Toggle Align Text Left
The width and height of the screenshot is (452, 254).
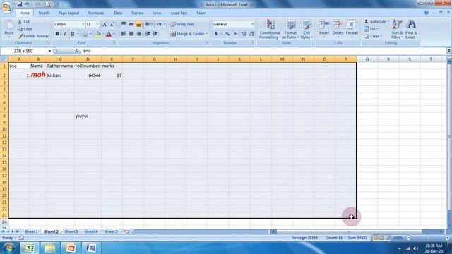click(124, 34)
